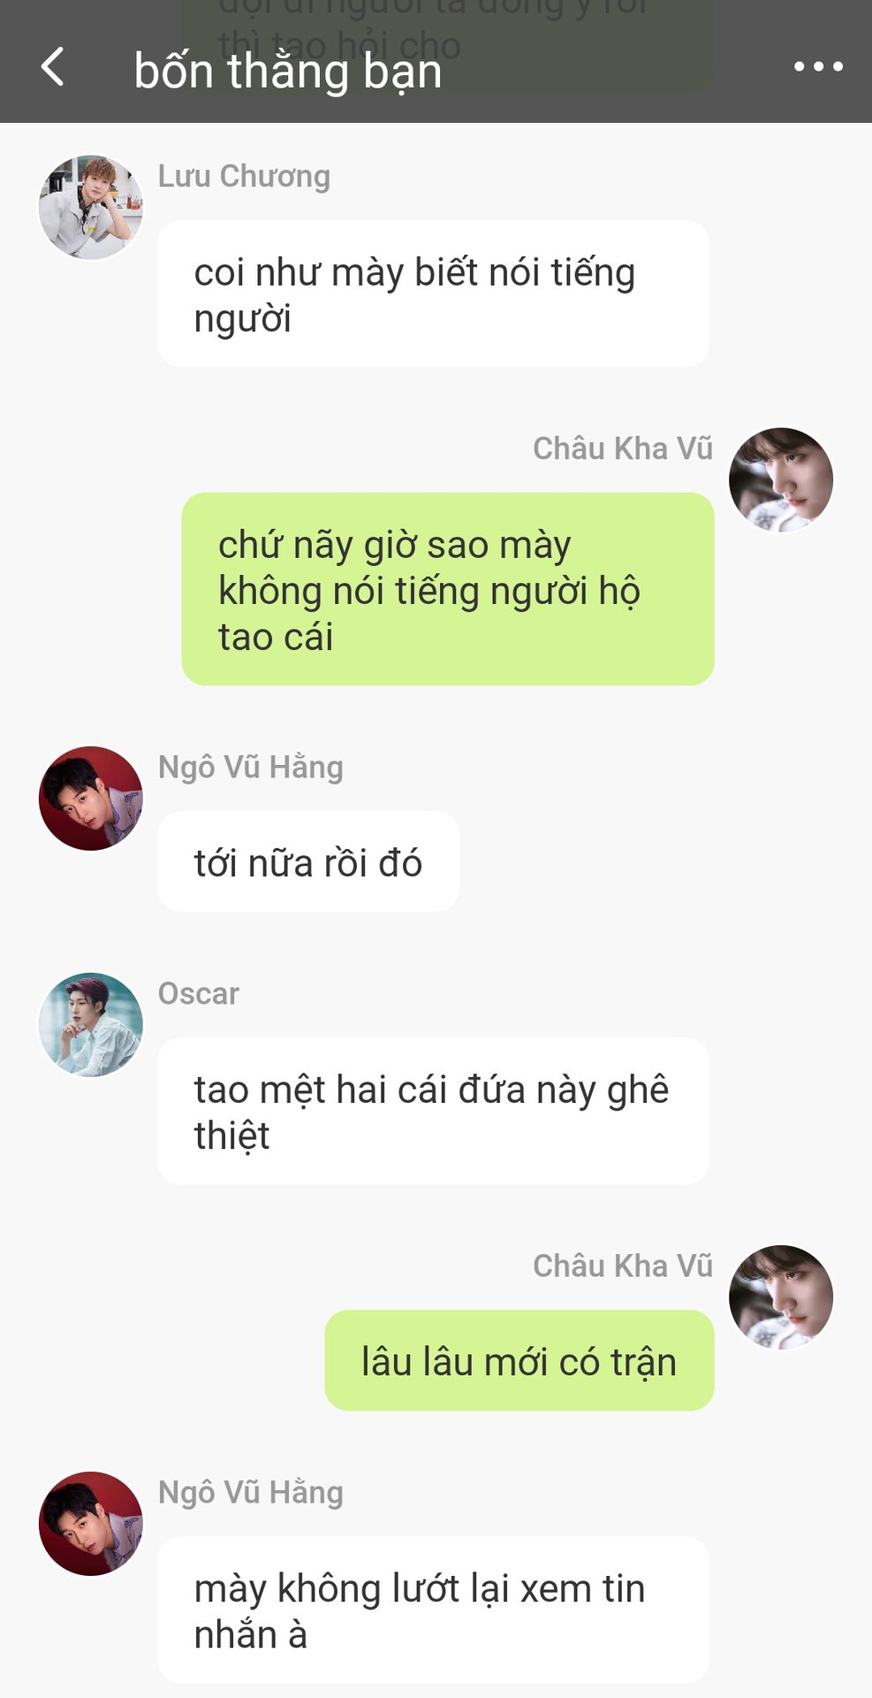Select message 'coi như mày biết nói tiếng người'

point(433,294)
